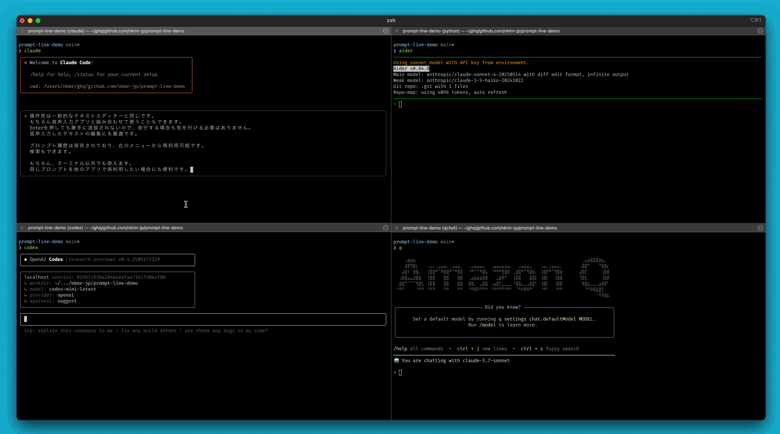The image size is (780, 434).
Task: Select the codex pane title bar
Action: [x=105, y=228]
